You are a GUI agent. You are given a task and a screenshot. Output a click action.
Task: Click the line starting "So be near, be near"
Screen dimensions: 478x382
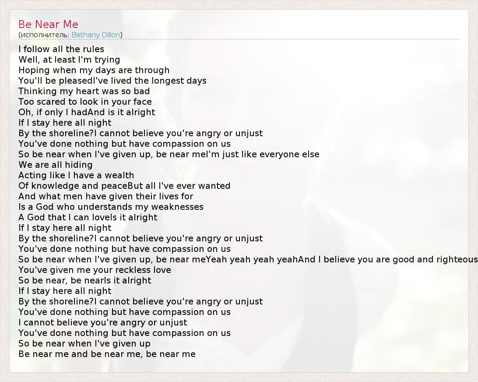pos(84,280)
